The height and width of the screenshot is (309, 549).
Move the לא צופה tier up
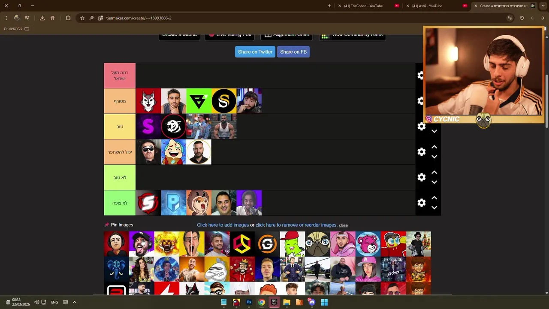(434, 198)
